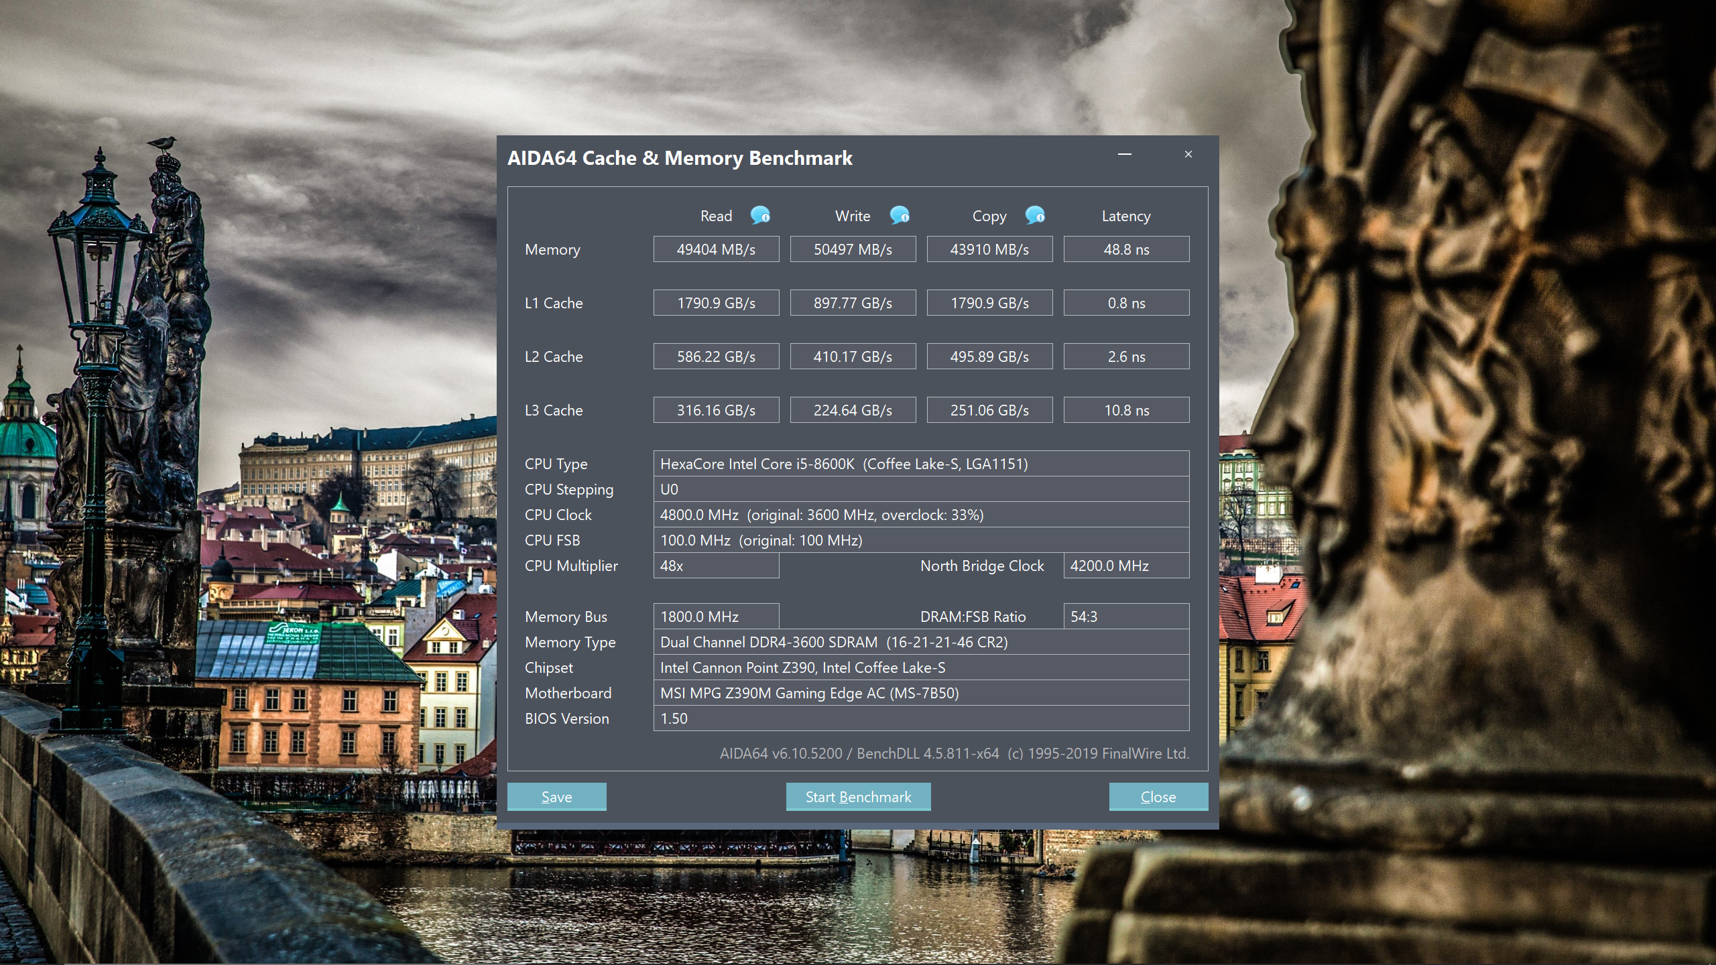Click the Motherboard MSI MPG Z390M field
The image size is (1716, 965).
(x=921, y=693)
